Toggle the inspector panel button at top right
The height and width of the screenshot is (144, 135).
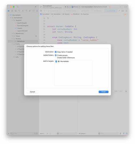(x=126, y=7)
